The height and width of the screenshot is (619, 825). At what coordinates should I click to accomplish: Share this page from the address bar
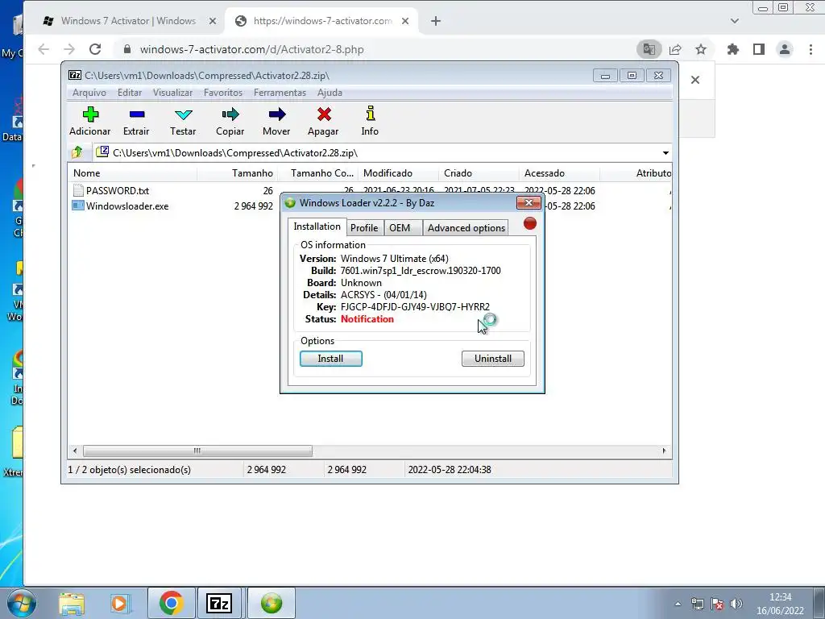pos(675,49)
